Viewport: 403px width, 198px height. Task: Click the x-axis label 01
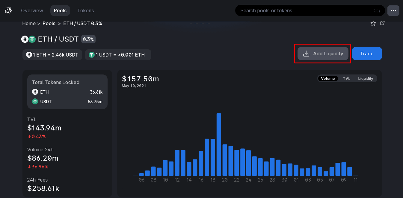point(296,180)
